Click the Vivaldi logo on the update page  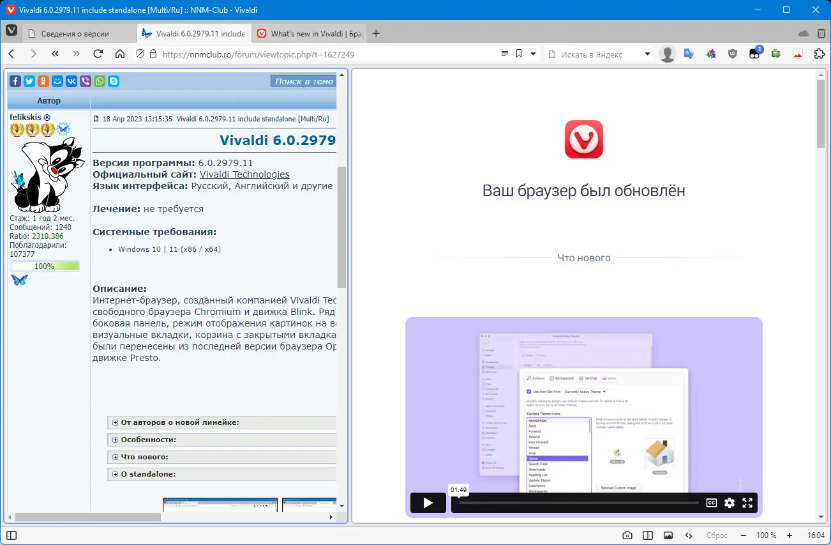pos(583,139)
